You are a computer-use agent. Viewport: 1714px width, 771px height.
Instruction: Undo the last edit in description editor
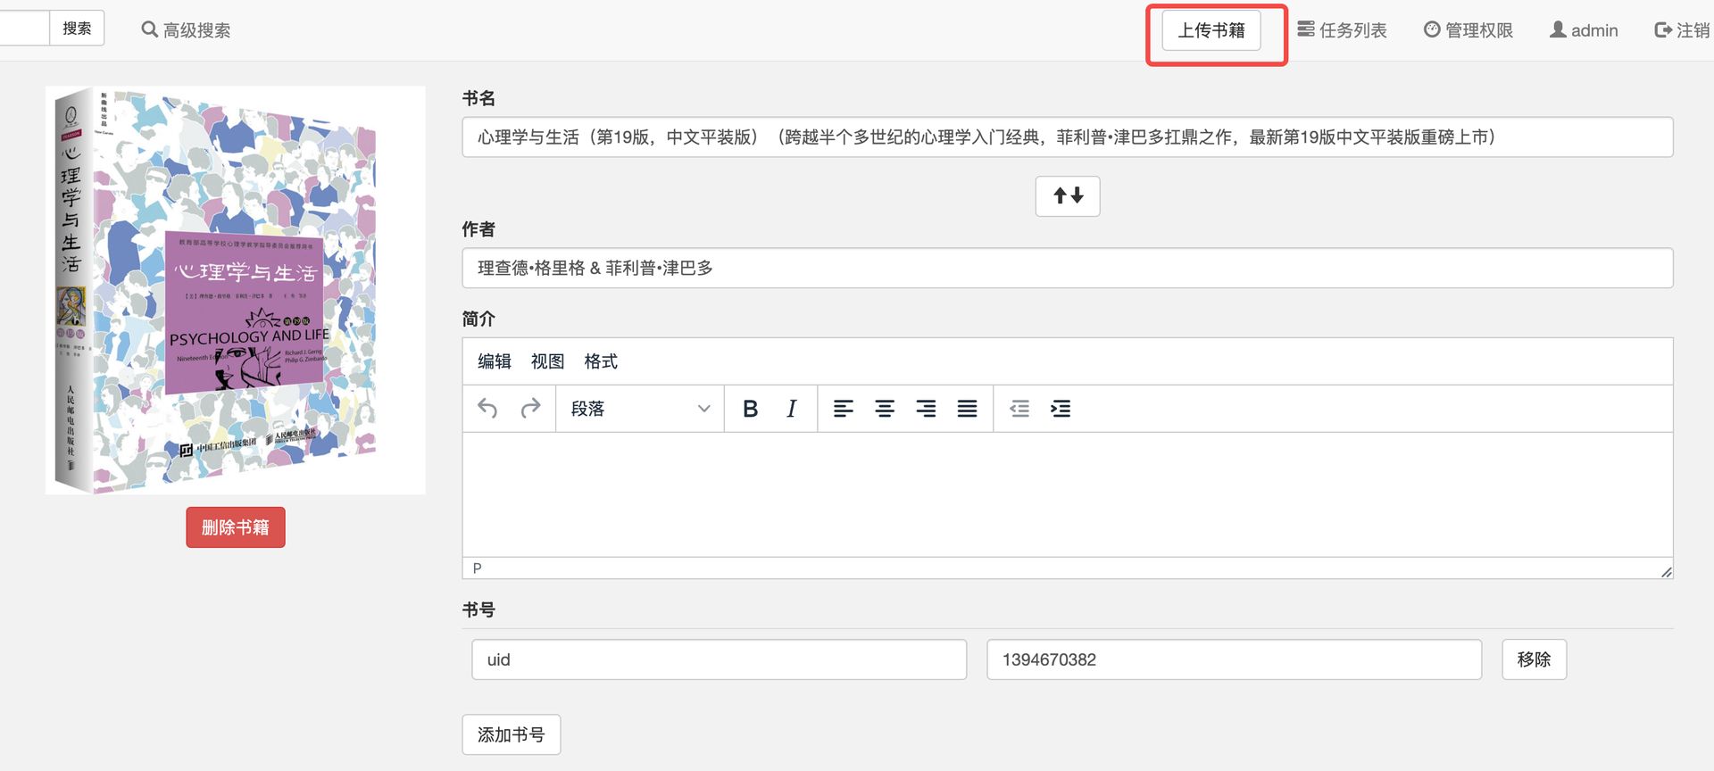(x=487, y=409)
